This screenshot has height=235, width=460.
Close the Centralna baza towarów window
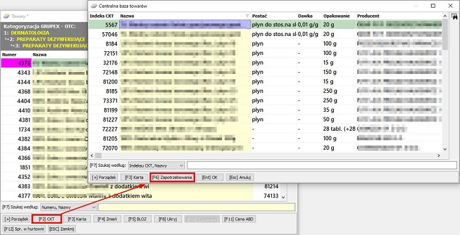pos(451,6)
